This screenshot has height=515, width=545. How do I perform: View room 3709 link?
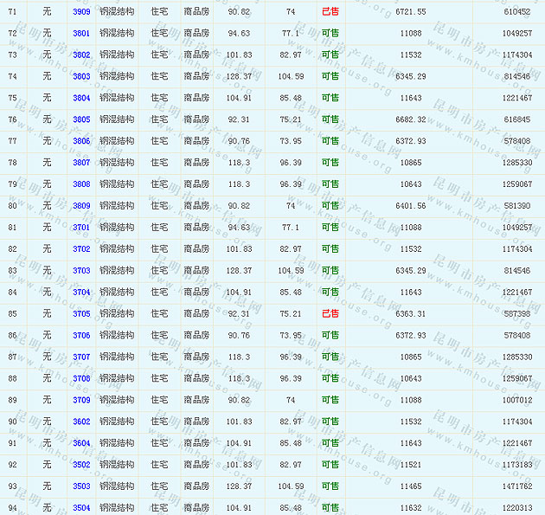(81, 400)
